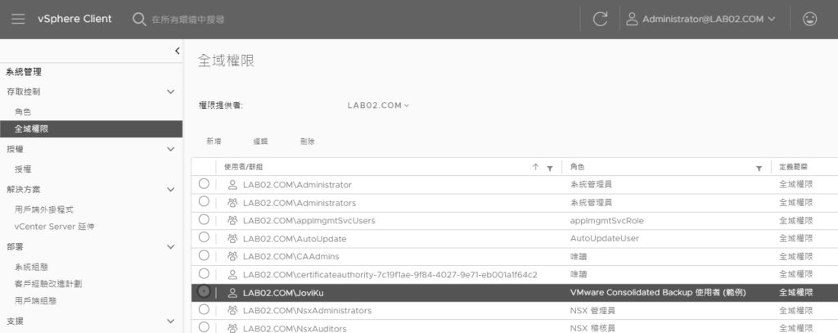Click sort arrow in 使用者/群組 column
Screen dimensions: 838x333
pyautogui.click(x=535, y=167)
